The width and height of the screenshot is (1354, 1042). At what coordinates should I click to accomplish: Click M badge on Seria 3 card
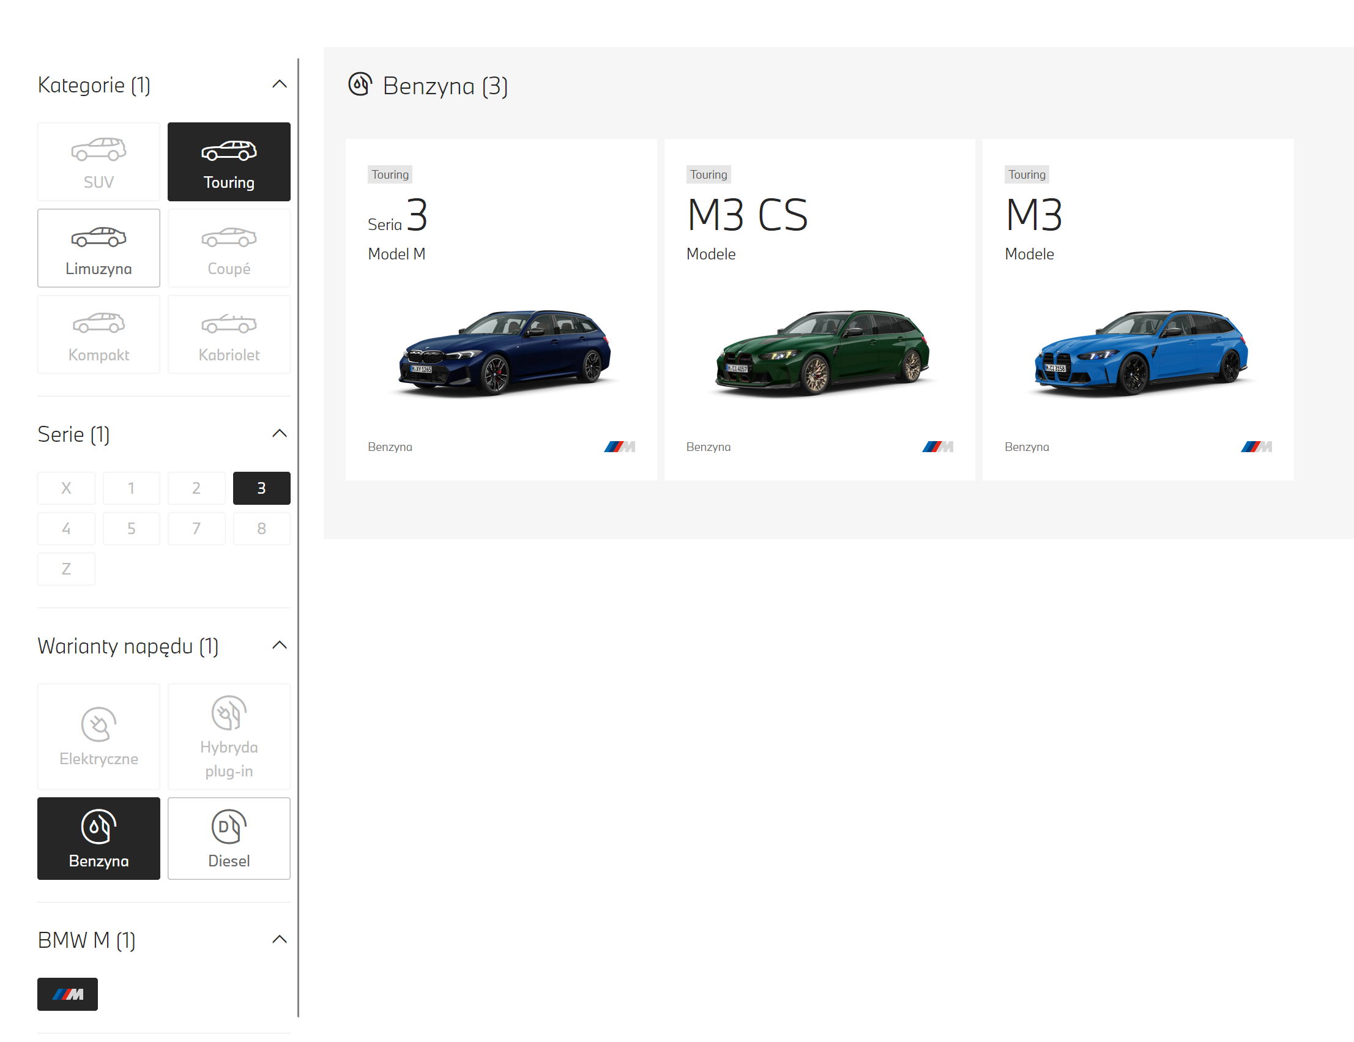[619, 446]
